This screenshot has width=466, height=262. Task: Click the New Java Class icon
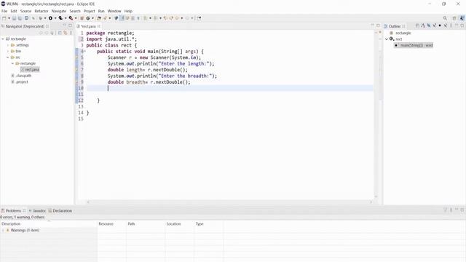[88, 18]
